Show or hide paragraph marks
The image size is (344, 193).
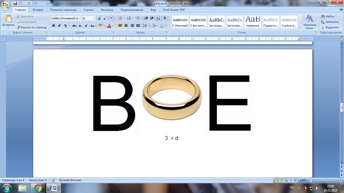[165, 18]
